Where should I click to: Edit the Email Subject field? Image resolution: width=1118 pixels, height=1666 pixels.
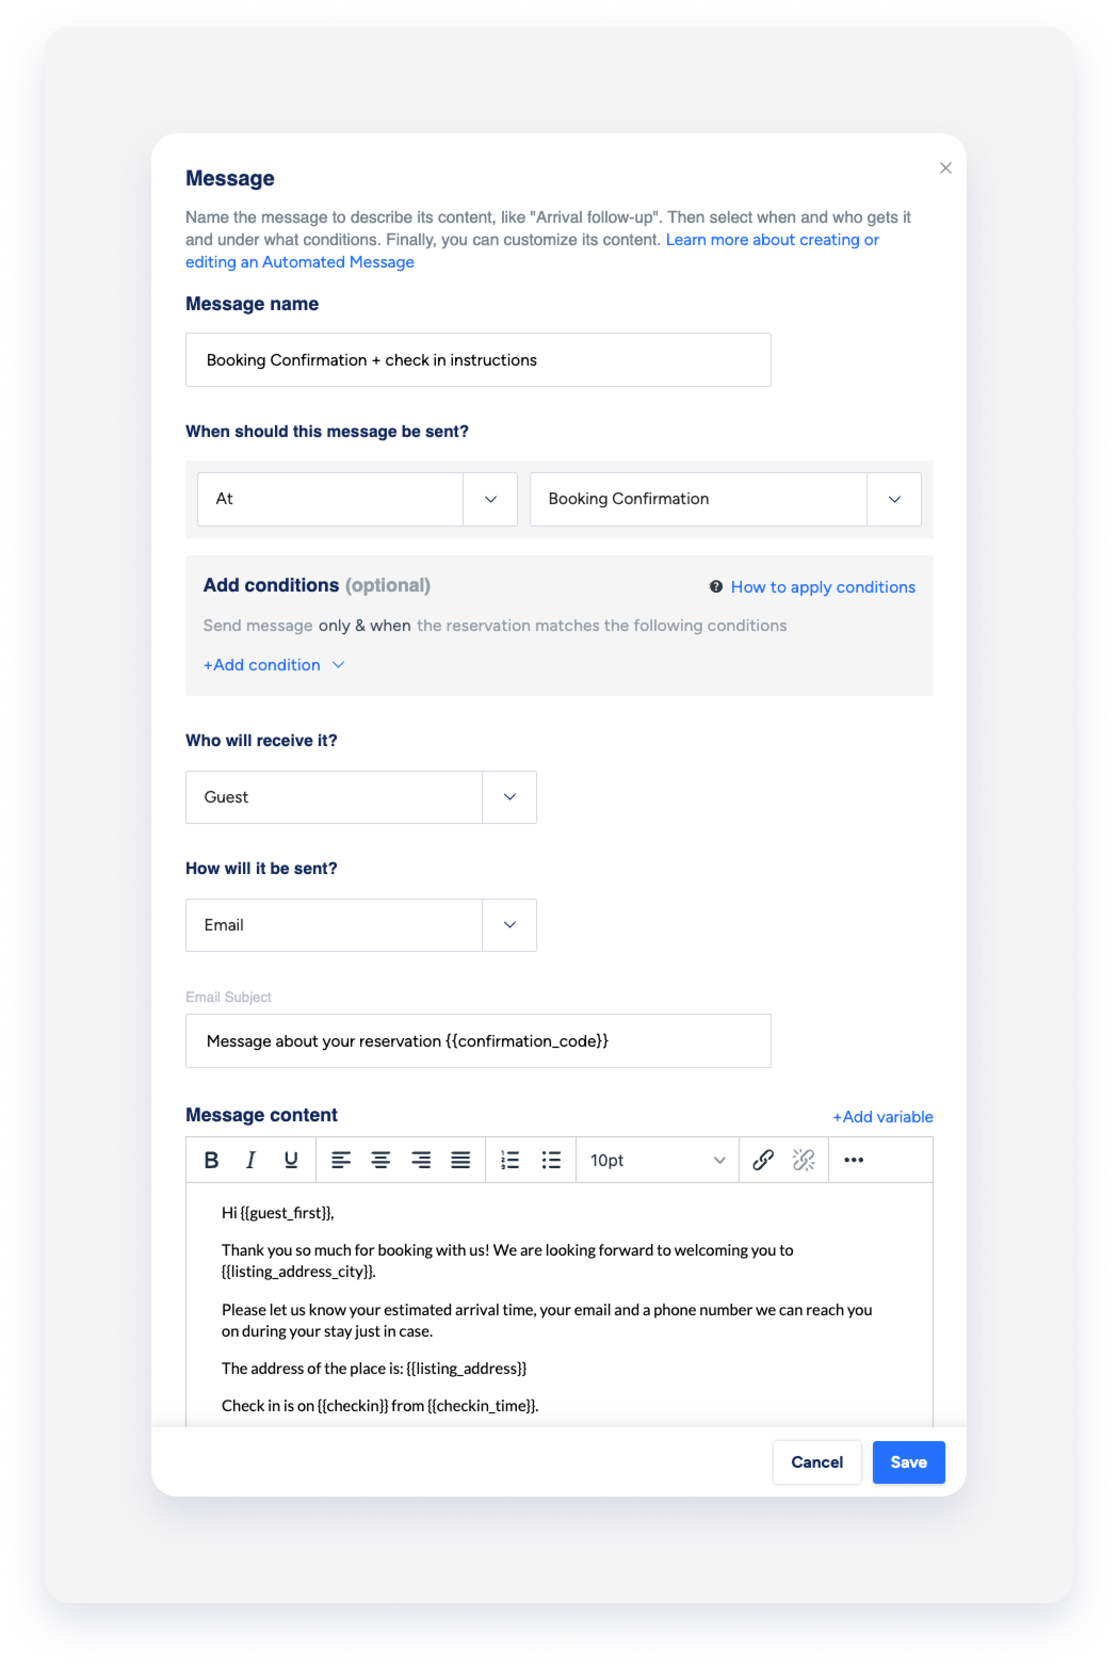(x=478, y=1041)
